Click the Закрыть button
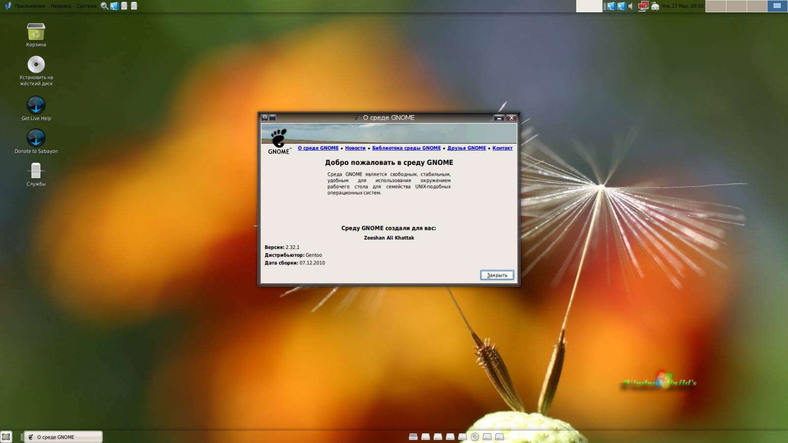788x443 pixels. coord(497,275)
